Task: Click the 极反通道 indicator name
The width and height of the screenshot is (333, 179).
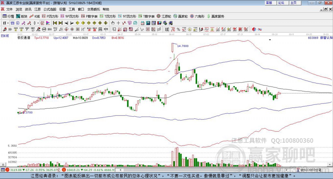Action: click(24, 38)
